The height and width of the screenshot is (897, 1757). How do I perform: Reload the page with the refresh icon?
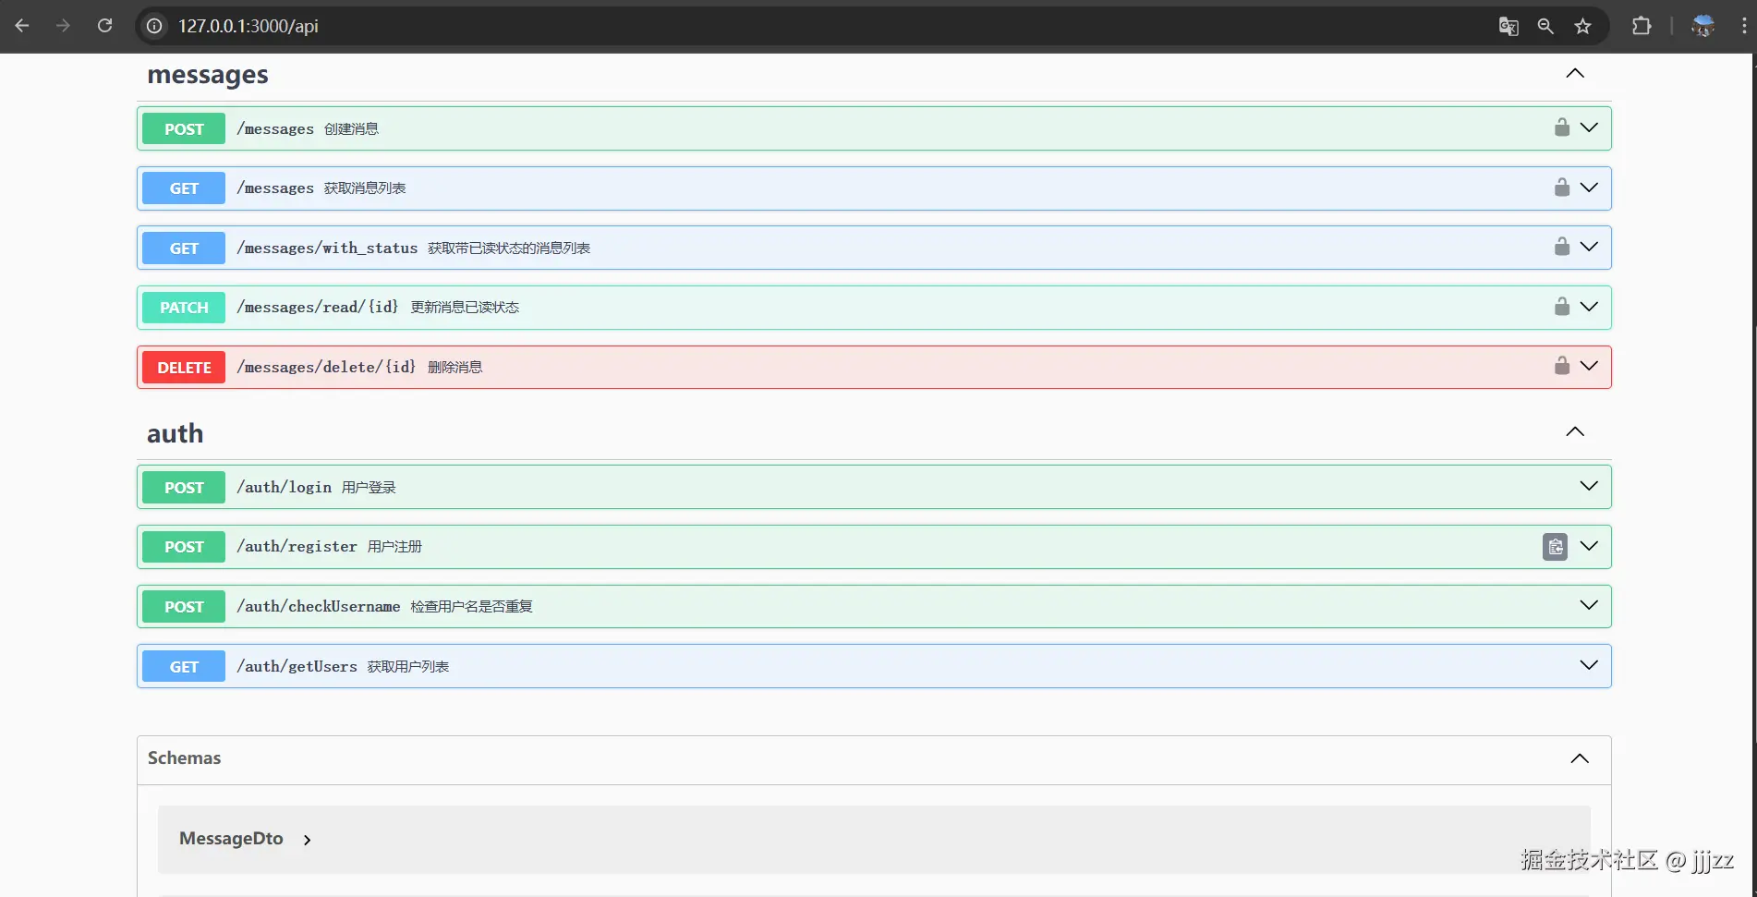(x=105, y=26)
